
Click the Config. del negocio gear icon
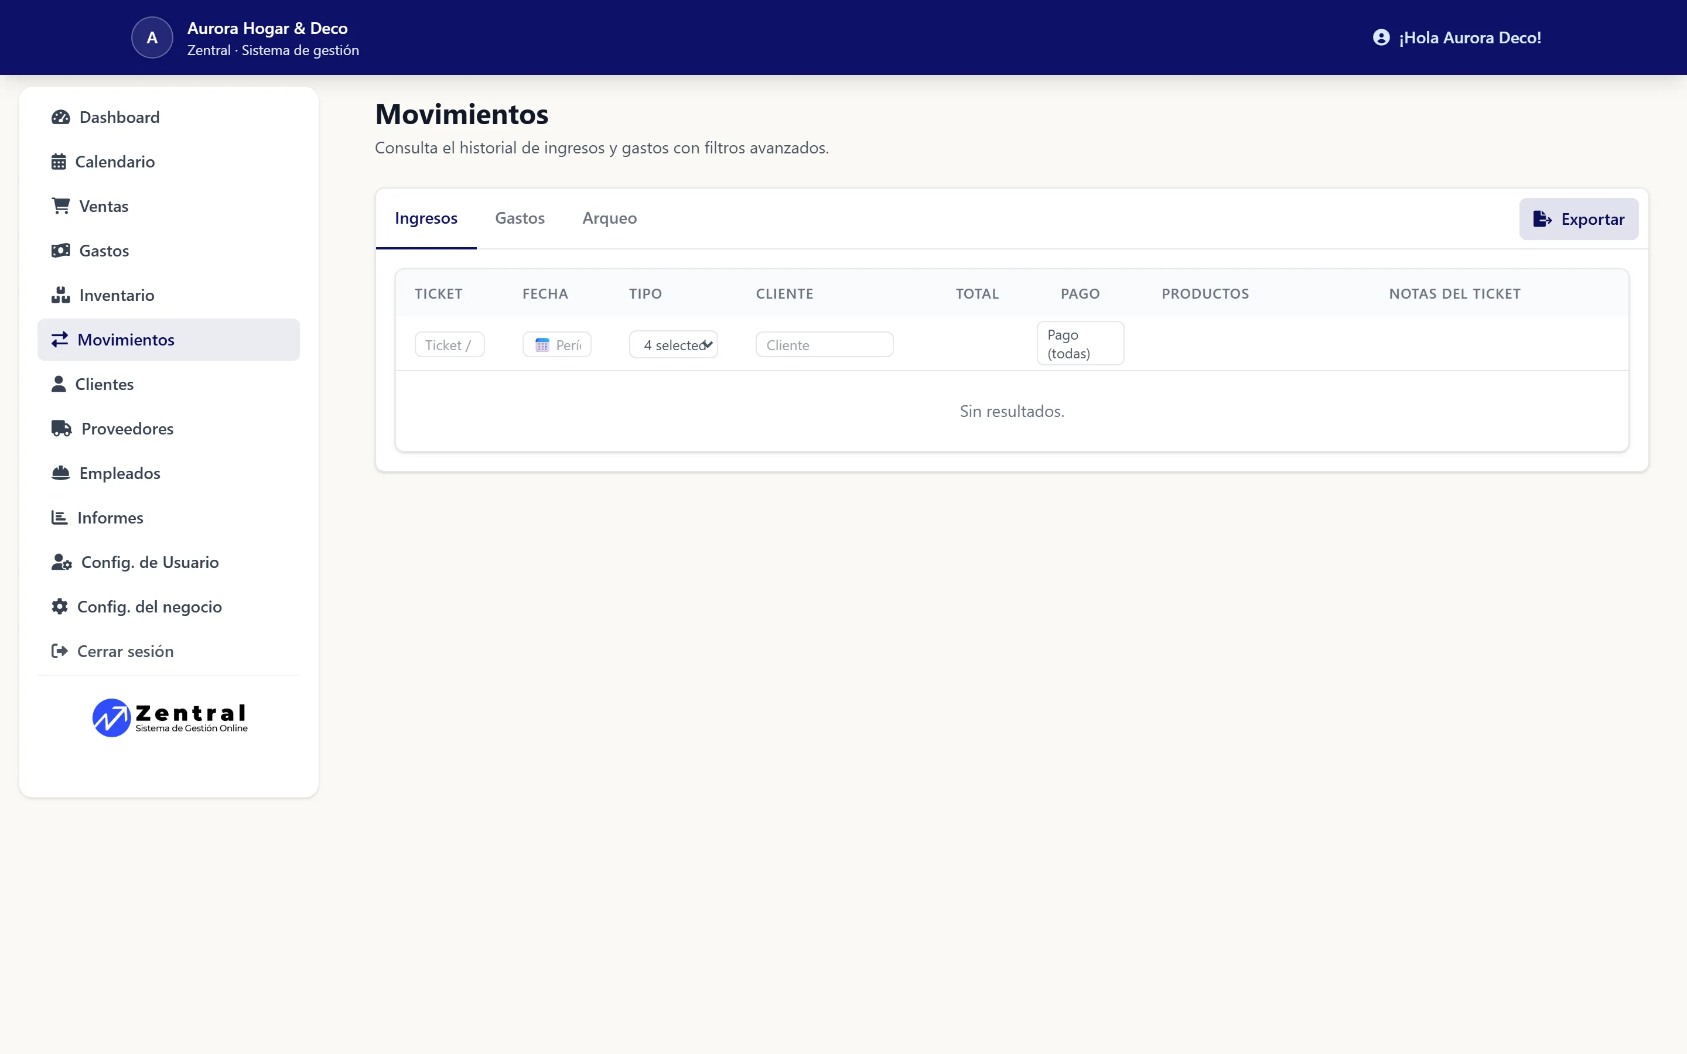60,607
